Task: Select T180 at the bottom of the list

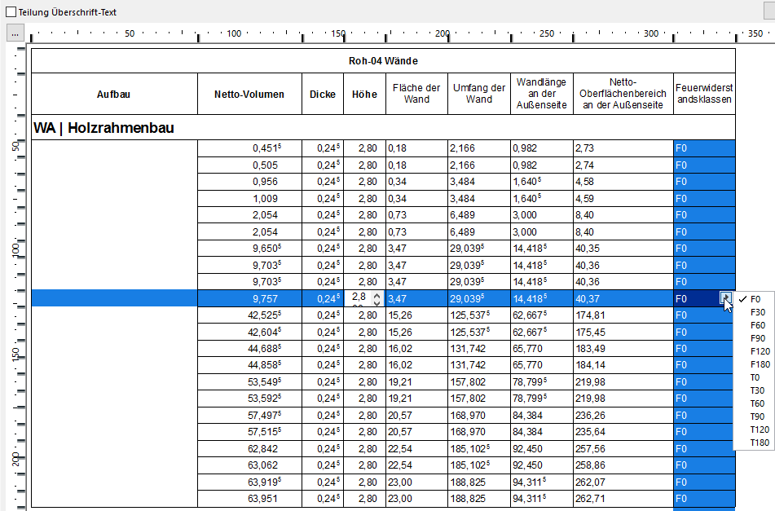Action: coord(759,443)
